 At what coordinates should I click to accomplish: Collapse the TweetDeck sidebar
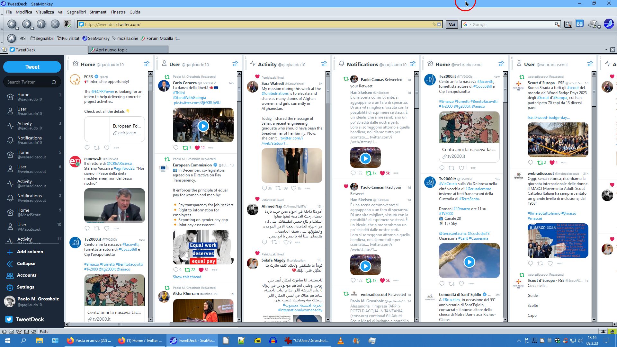click(26, 263)
